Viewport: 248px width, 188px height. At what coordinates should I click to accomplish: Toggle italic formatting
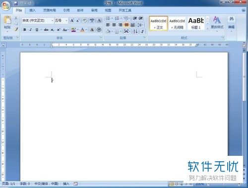[31, 30]
